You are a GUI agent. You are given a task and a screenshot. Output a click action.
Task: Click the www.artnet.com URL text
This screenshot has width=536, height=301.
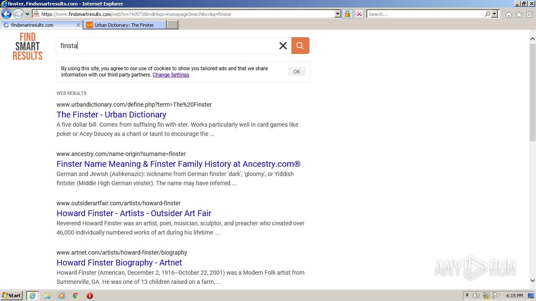(122, 253)
